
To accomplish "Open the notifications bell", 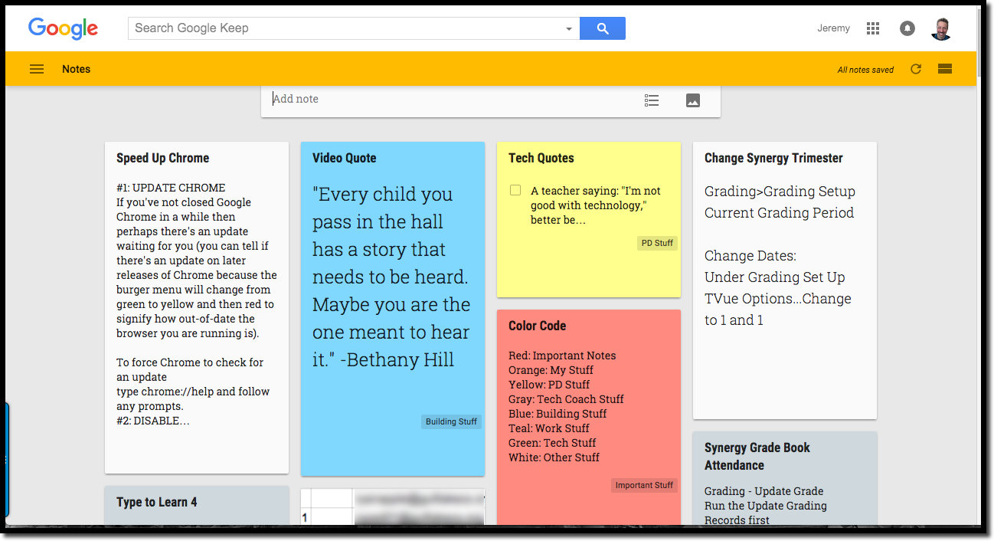I will coord(907,28).
